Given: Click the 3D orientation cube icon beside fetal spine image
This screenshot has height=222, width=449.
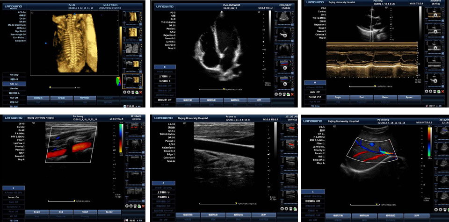Looking at the screenshot, I should [118, 81].
